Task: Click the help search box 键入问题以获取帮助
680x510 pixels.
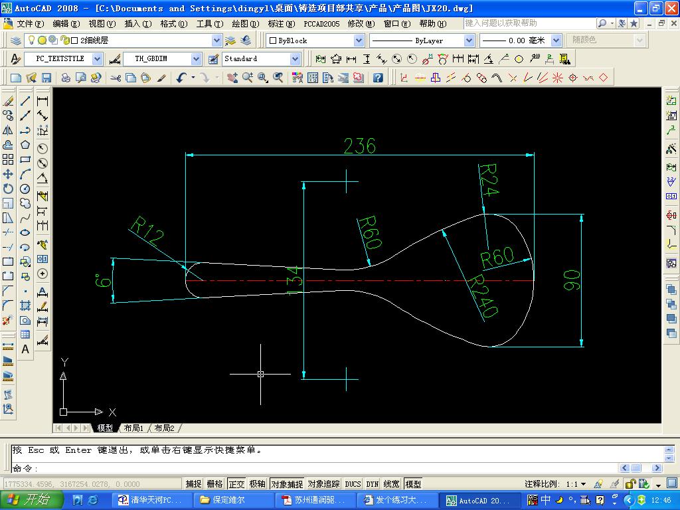Action: 528,23
